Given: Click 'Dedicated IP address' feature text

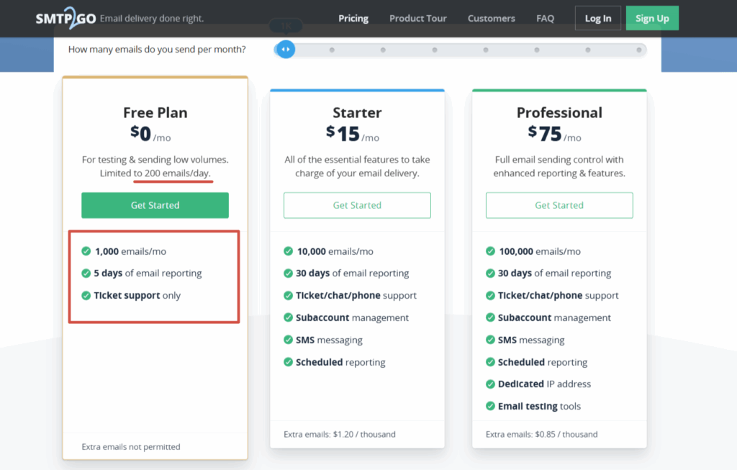Looking at the screenshot, I should point(544,384).
